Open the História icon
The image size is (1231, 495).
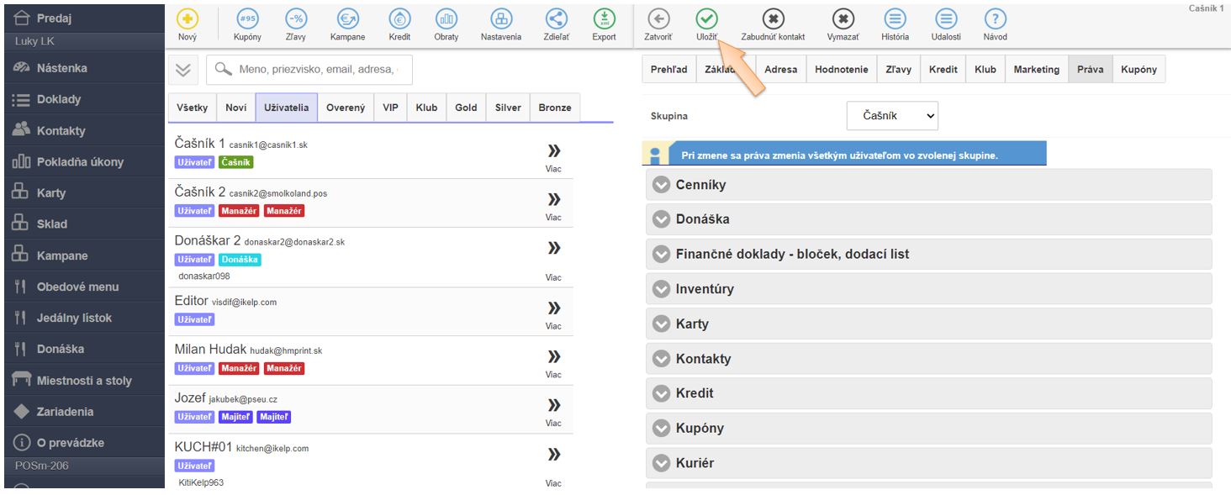[895, 19]
